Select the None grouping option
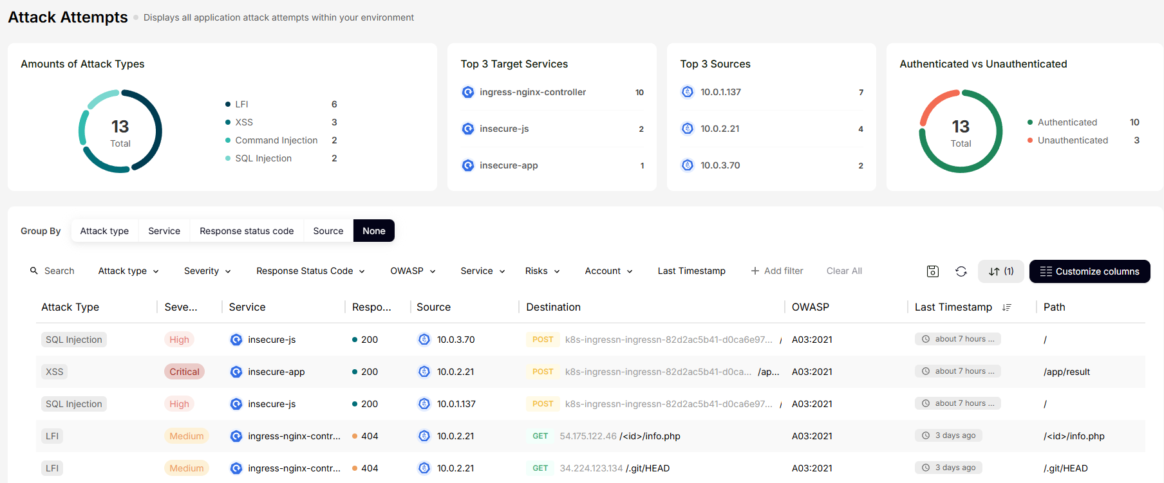1164x483 pixels. (x=373, y=231)
